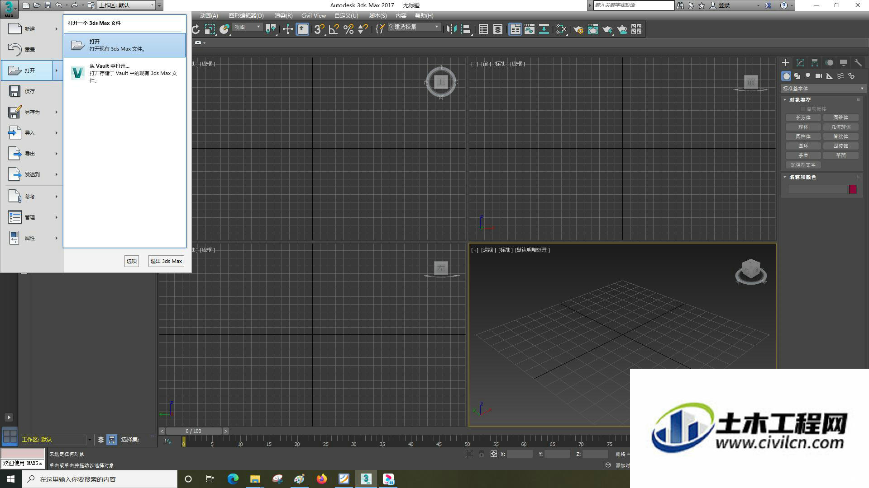Click the Windows Start button
This screenshot has width=869, height=488.
tap(11, 479)
